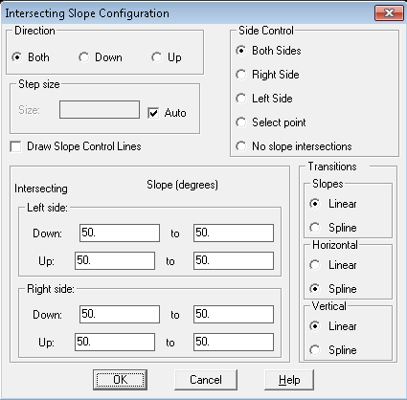Click the OK button

tap(120, 380)
